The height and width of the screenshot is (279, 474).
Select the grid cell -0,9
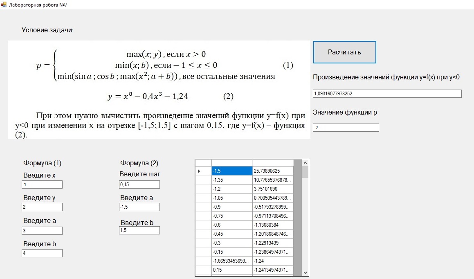pyautogui.click(x=232, y=207)
